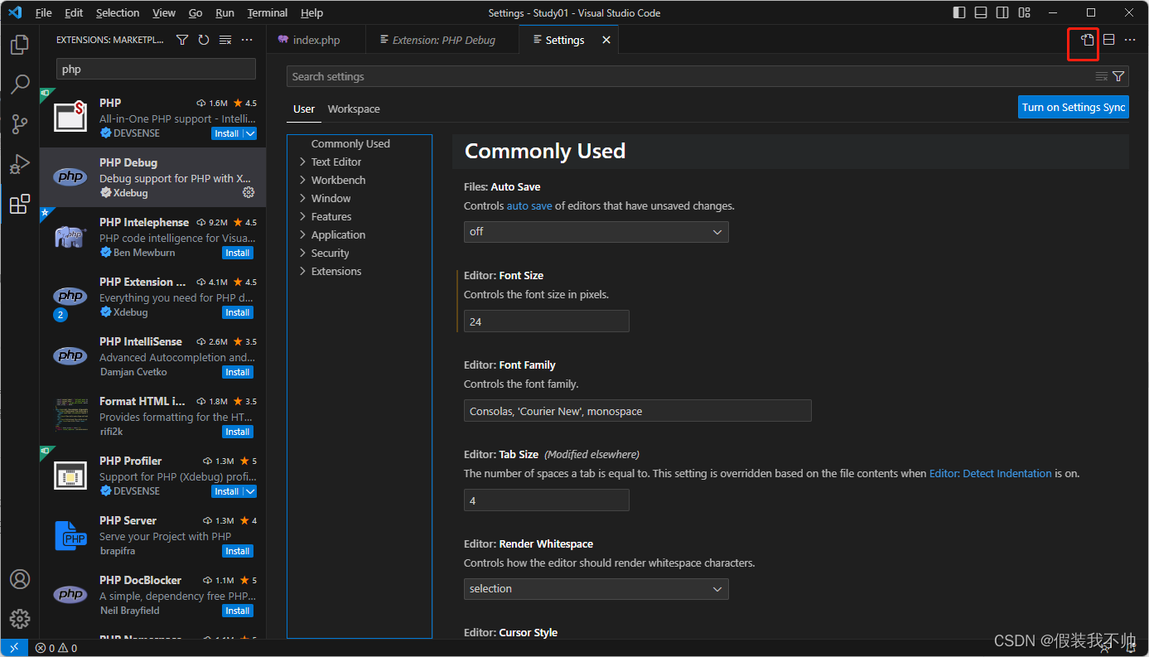The width and height of the screenshot is (1149, 657).
Task: Open PHP Debug extension manage gear
Action: pyautogui.click(x=249, y=192)
